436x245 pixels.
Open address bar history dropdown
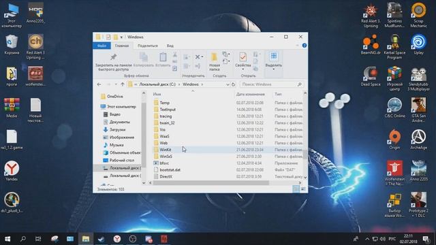click(x=228, y=84)
